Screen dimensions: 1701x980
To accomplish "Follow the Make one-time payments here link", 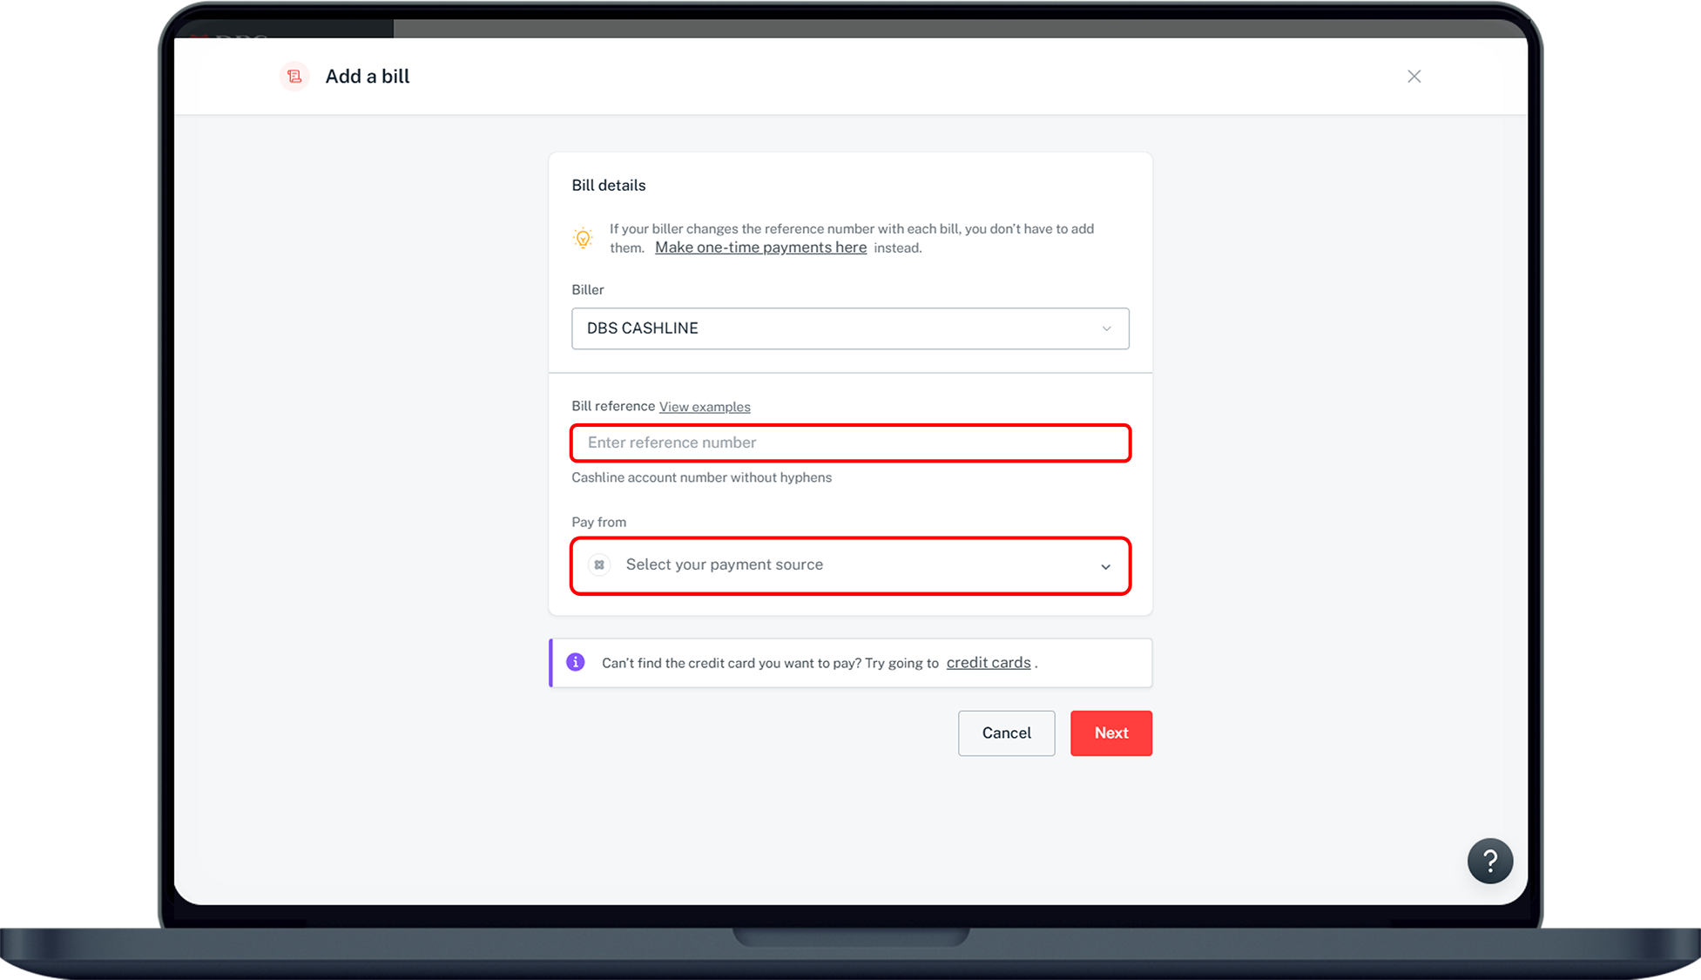I will click(x=760, y=247).
